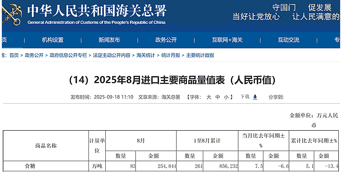Set font size to 中
This screenshot has height=173, width=342.
(x=218, y=97)
